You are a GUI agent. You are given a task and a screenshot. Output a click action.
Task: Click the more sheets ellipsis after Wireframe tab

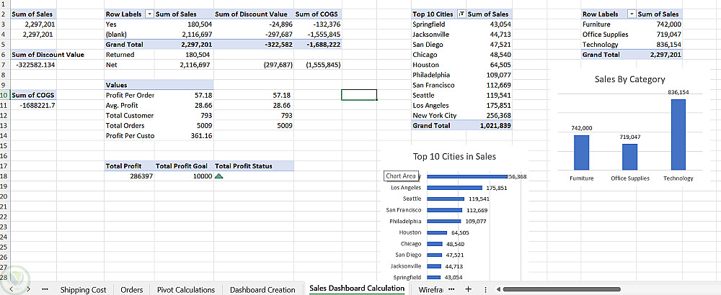[x=451, y=289]
